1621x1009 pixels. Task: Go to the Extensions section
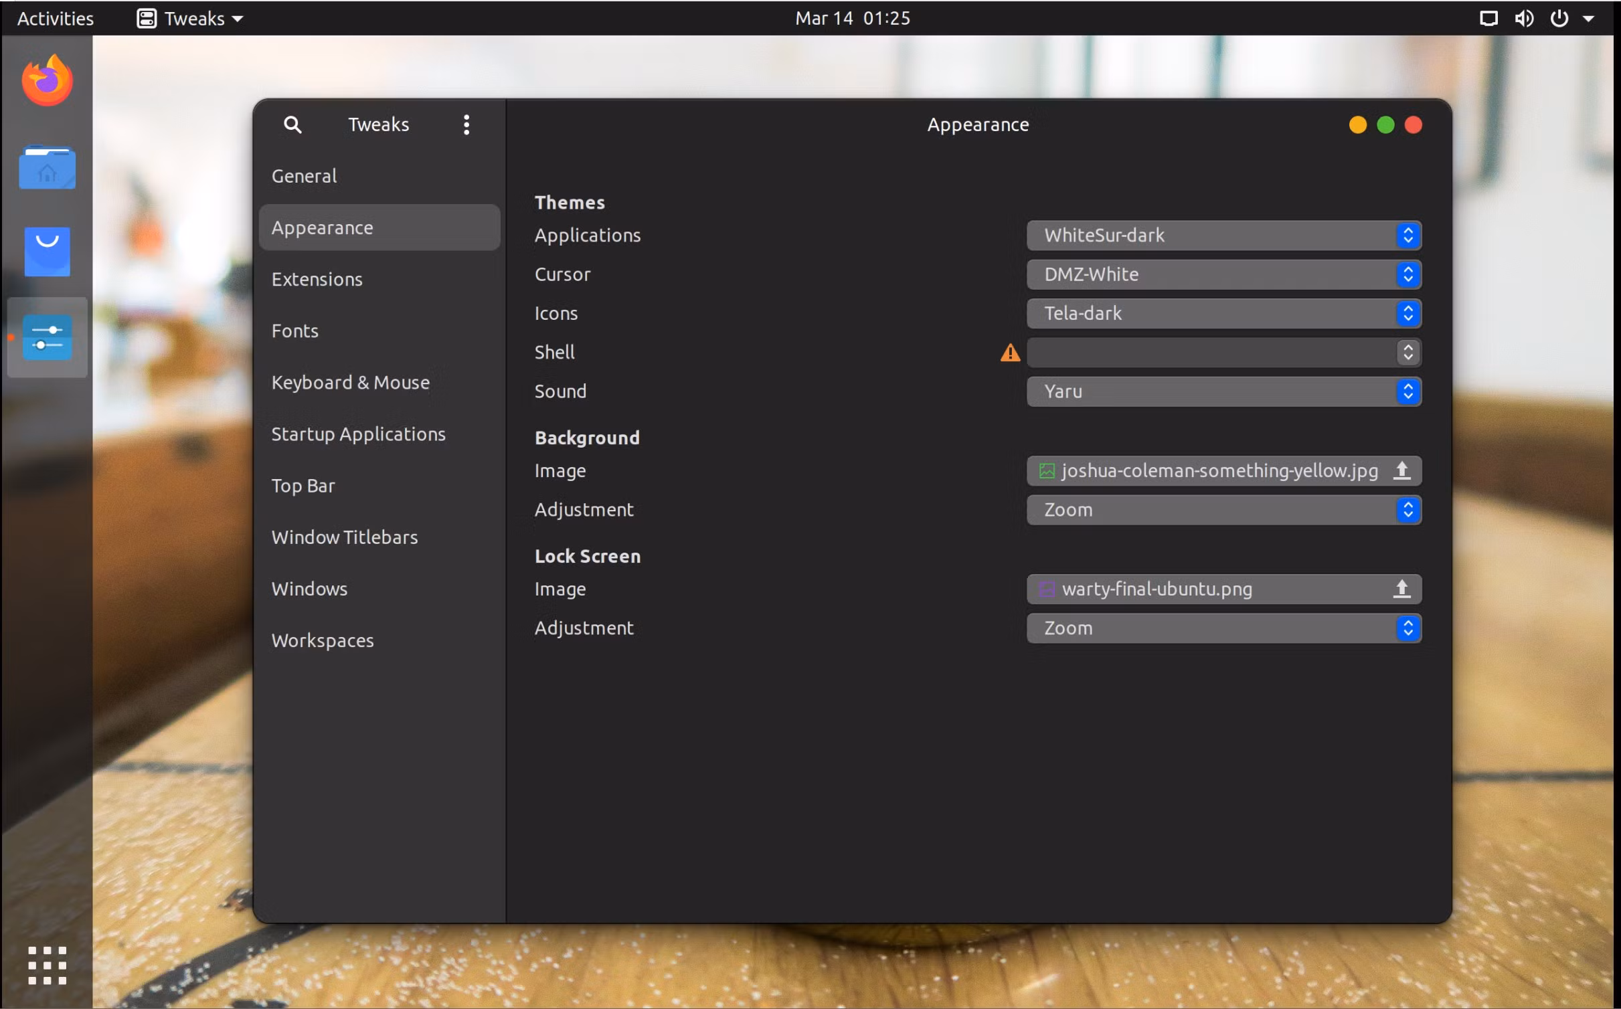point(379,279)
